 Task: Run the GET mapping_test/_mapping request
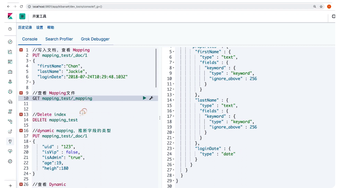(x=145, y=98)
